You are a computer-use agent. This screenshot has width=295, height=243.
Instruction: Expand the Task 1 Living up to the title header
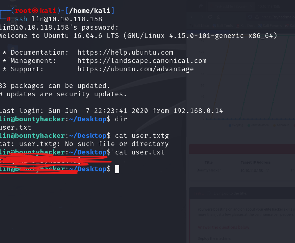(x=242, y=193)
